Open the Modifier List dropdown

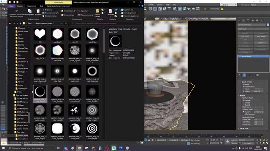(x=253, y=29)
